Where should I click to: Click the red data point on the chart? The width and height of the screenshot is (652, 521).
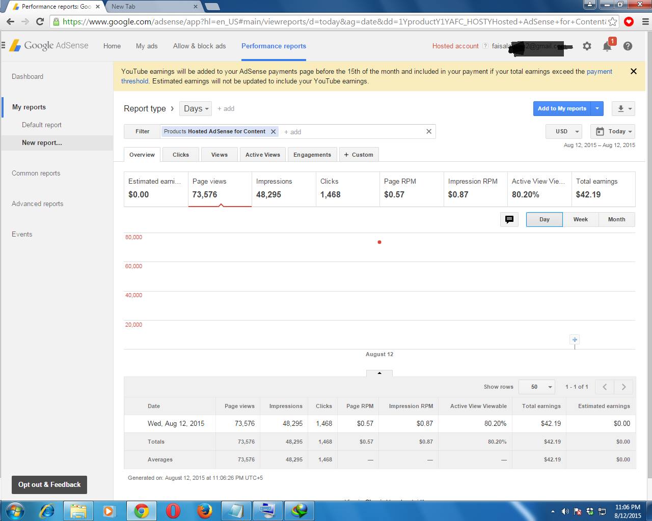tap(379, 242)
